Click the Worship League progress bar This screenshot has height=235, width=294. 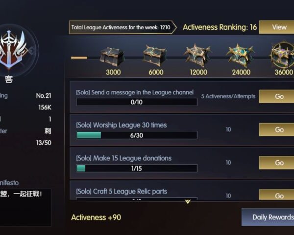click(137, 135)
